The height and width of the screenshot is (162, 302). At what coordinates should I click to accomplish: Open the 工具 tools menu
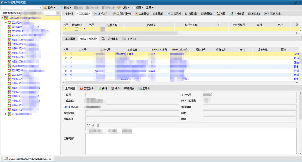pyautogui.click(x=150, y=7)
